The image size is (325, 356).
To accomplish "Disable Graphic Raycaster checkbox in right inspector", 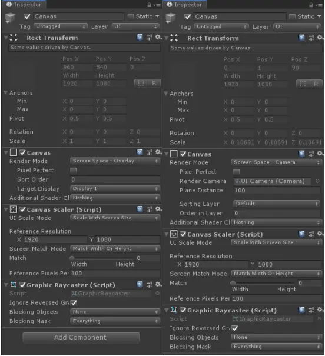I will (x=183, y=310).
